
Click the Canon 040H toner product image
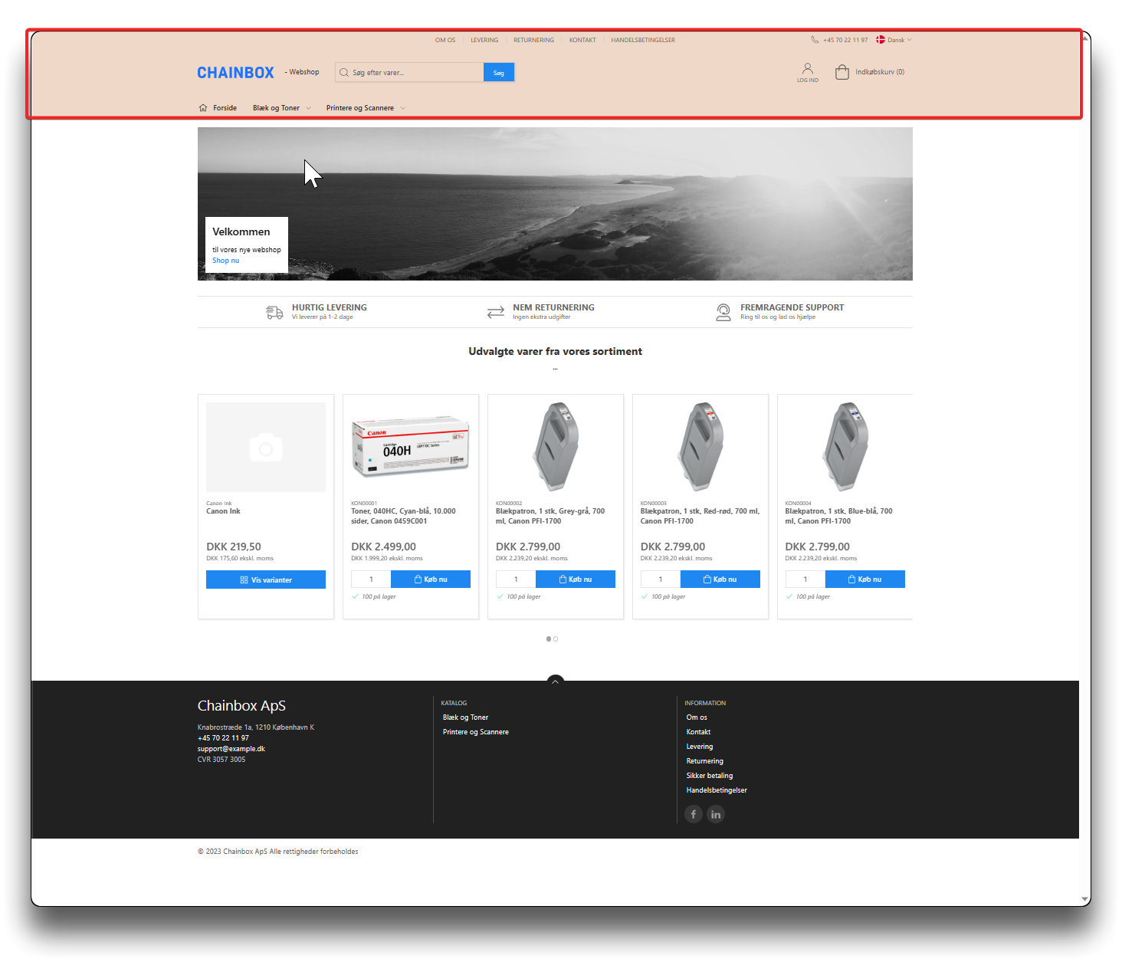tap(410, 447)
